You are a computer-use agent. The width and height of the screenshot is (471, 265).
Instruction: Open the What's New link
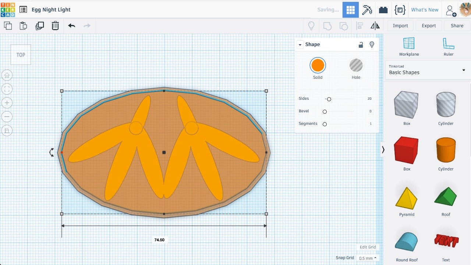tap(425, 10)
